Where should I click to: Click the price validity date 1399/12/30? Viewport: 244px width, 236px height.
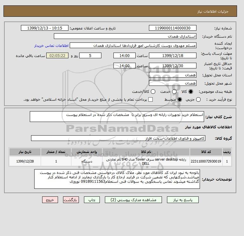click(x=173, y=66)
